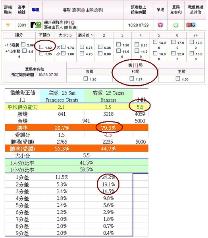Tick the 4.70 win-margin 1 checkbox
Screen dimensions: 208x238
(x=82, y=53)
